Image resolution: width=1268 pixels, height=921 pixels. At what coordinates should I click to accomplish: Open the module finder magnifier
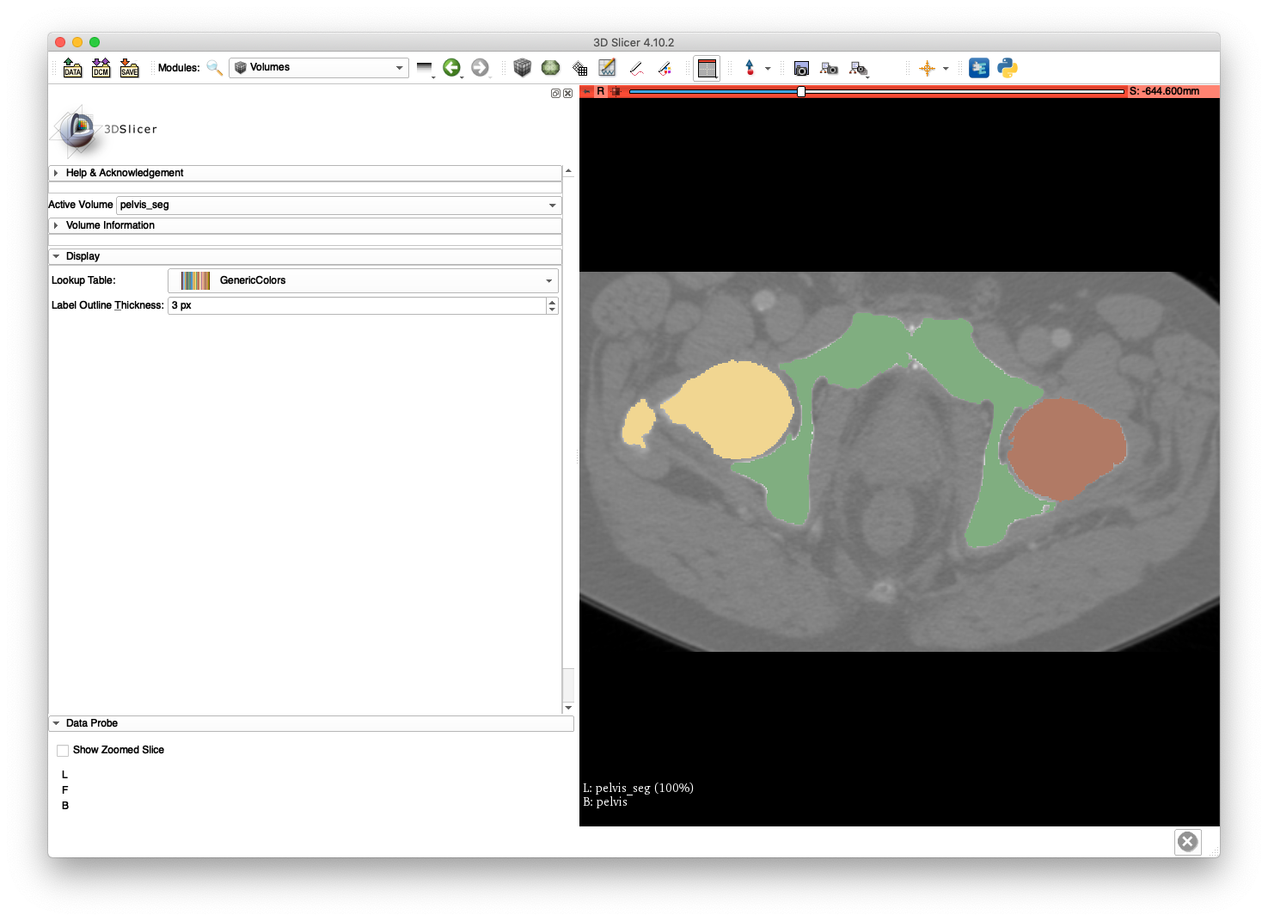point(215,68)
